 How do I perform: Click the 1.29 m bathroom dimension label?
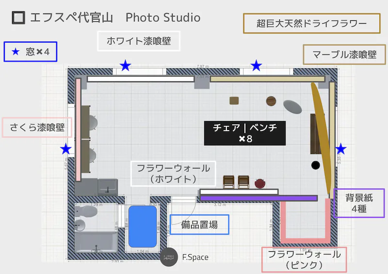click(97, 205)
